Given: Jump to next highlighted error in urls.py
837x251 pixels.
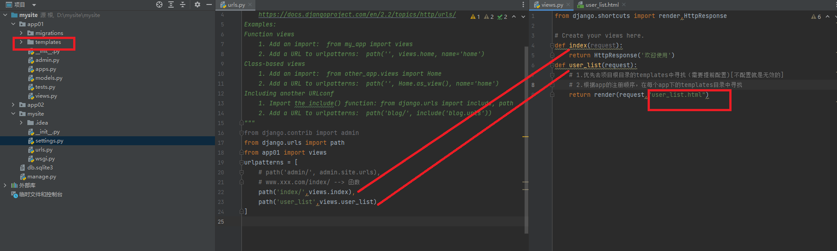Looking at the screenshot, I should point(523,17).
